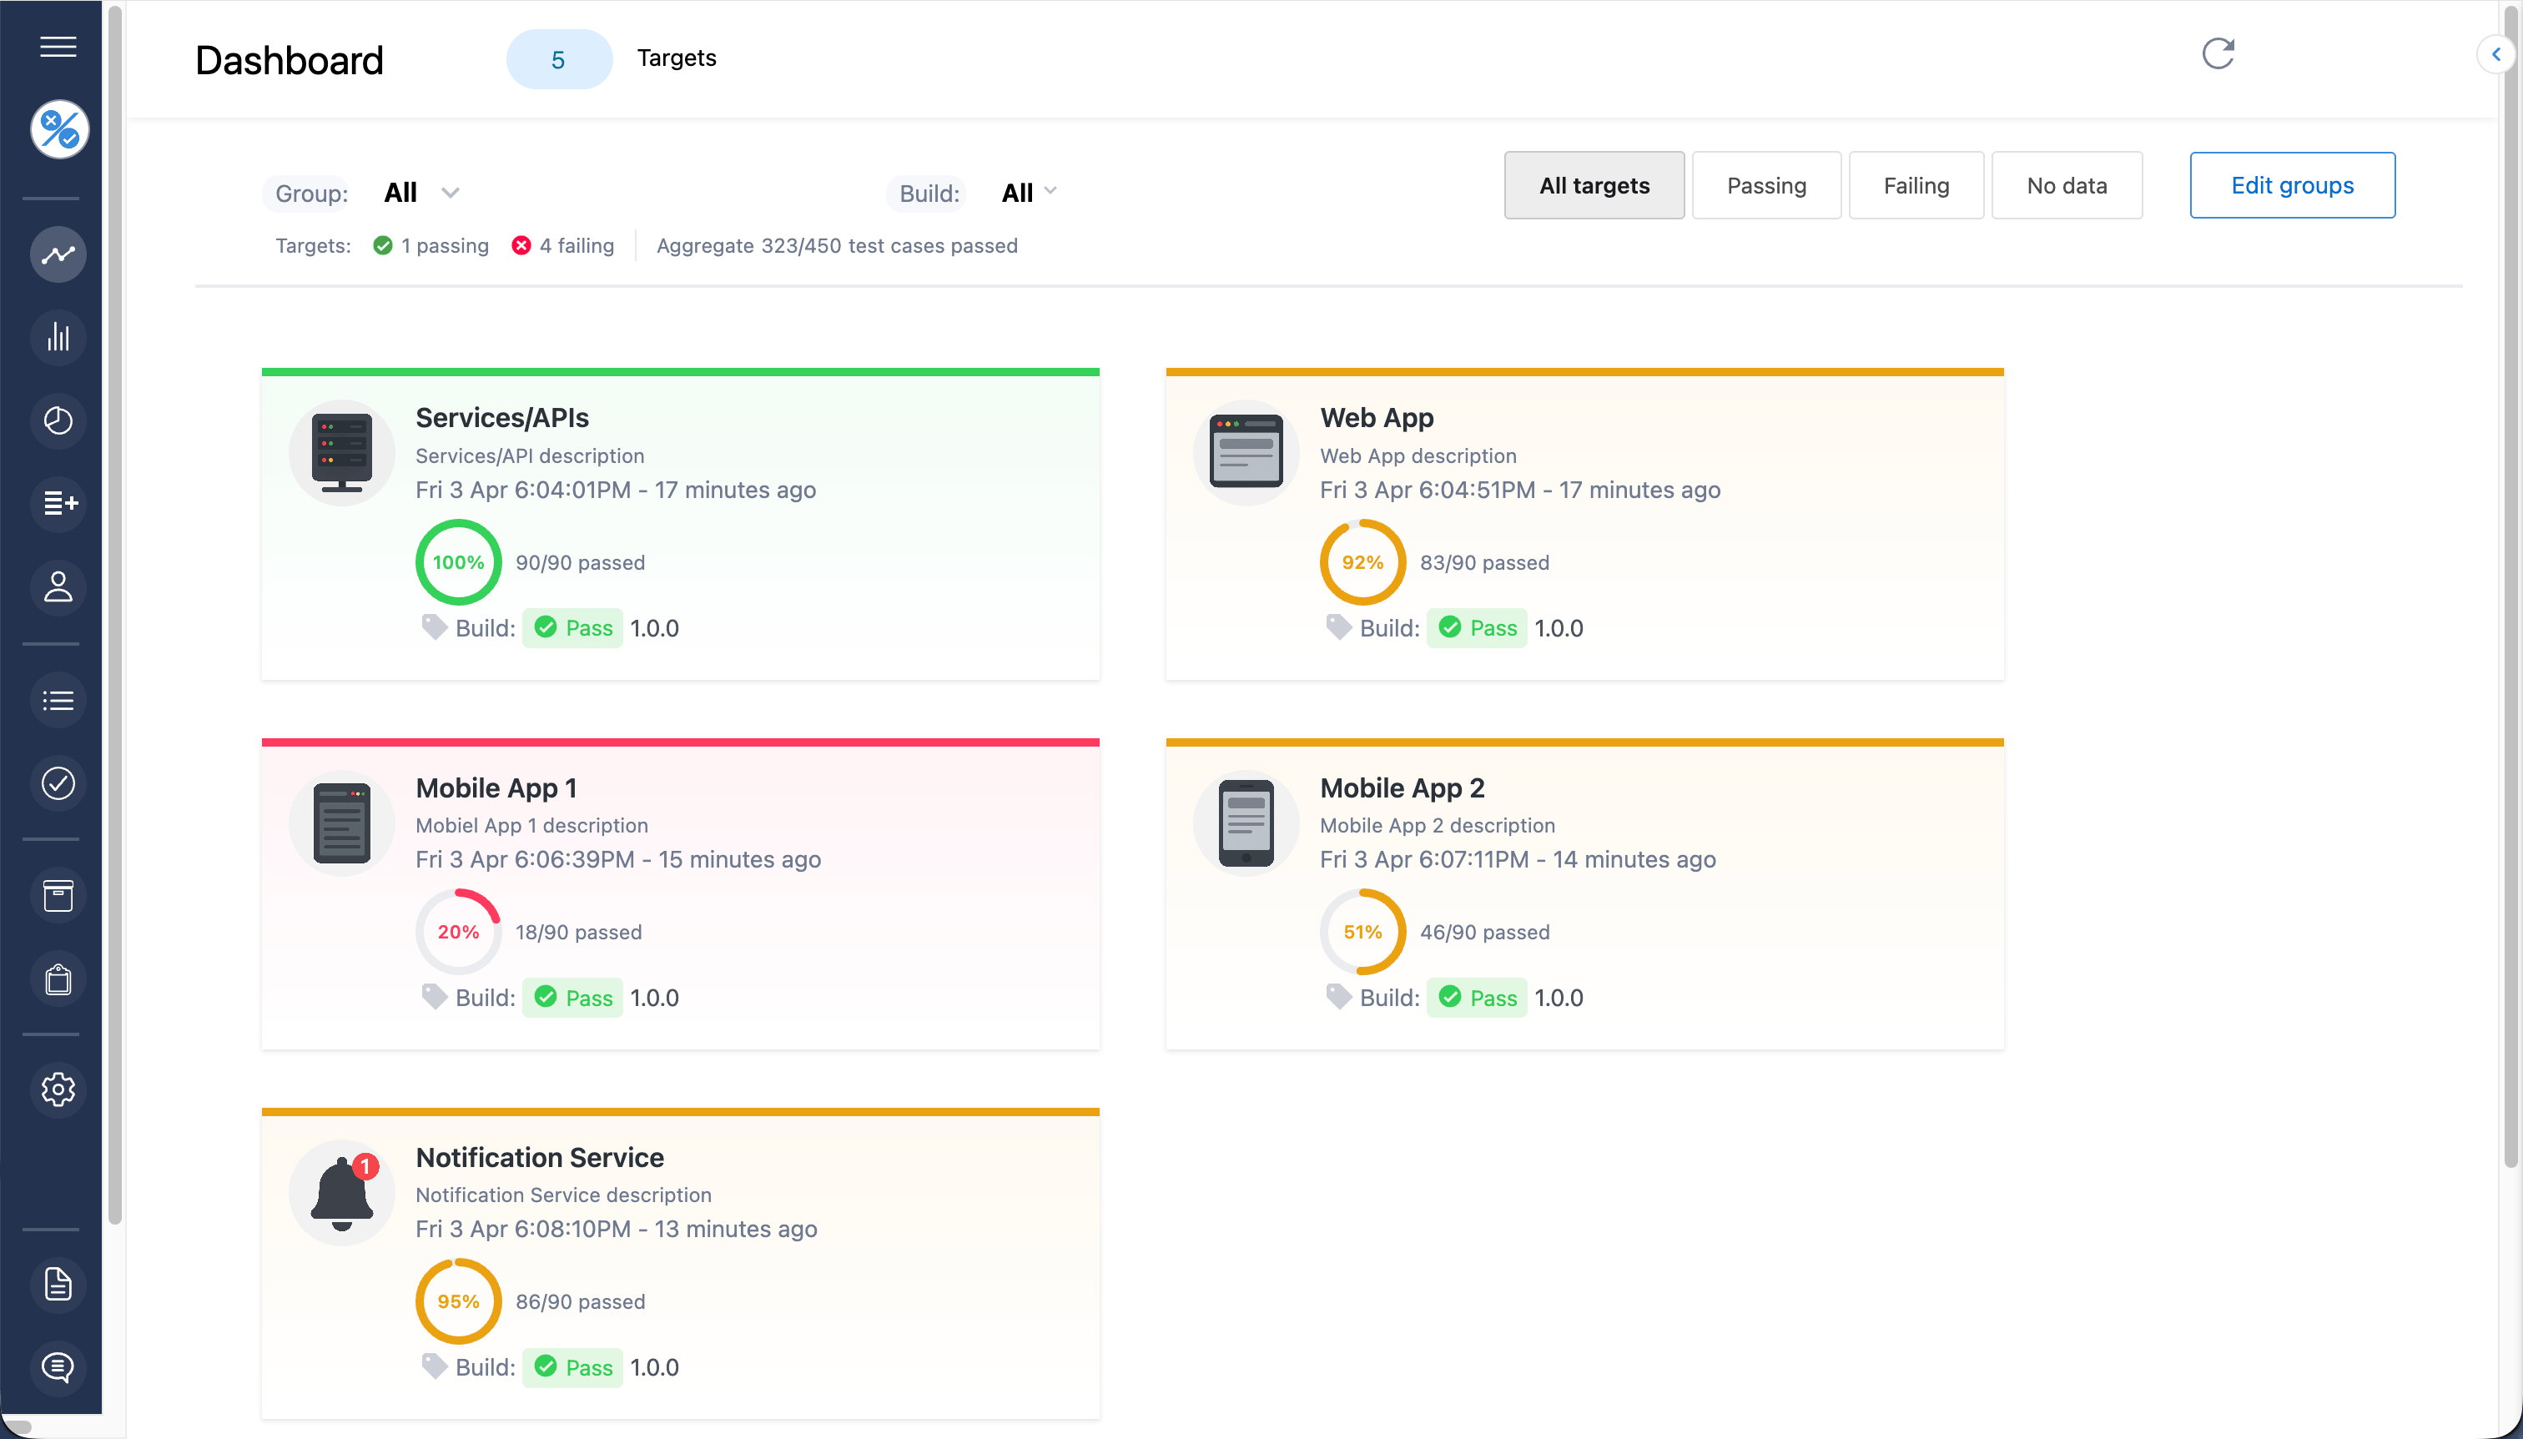Click the Edit groups button

pyautogui.click(x=2291, y=185)
